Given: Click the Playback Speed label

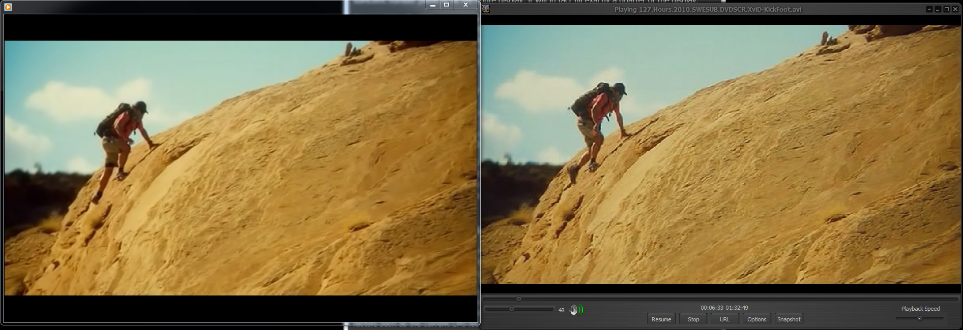Looking at the screenshot, I should 920,309.
